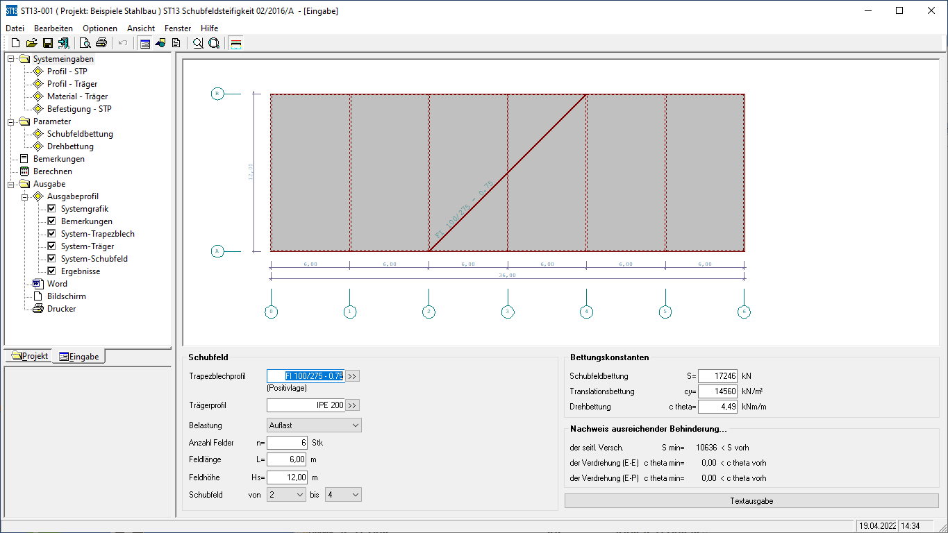This screenshot has height=533, width=948.
Task: Click the Save floppy disk icon
Action: [48, 43]
